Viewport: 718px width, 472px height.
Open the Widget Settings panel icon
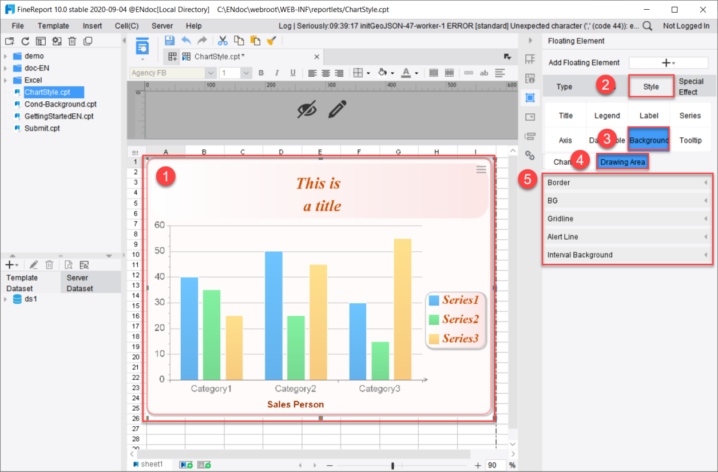[x=530, y=117]
